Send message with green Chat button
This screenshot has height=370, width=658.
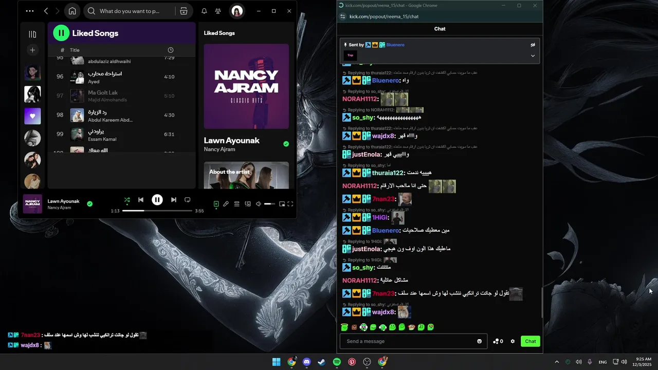point(531,341)
